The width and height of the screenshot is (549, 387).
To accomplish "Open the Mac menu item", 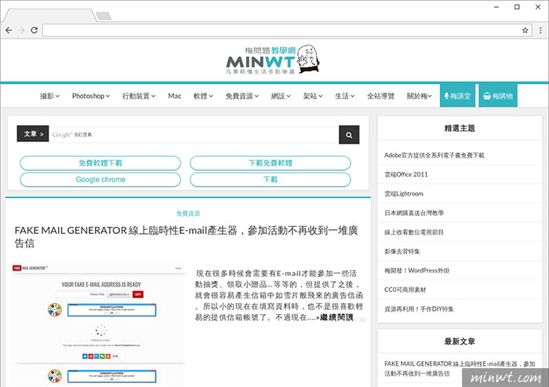I will [174, 96].
